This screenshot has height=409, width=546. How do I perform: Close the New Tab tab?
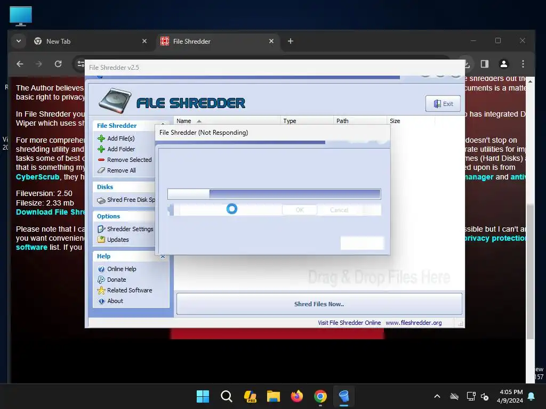coord(144,41)
